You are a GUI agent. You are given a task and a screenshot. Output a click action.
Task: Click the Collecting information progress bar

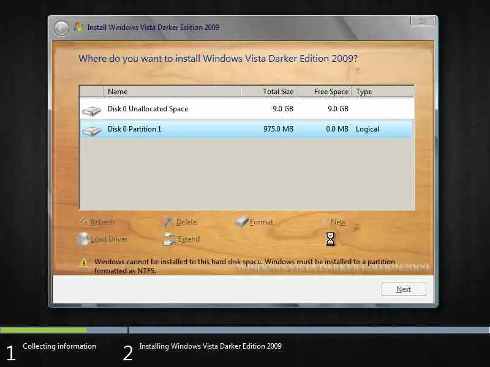click(x=64, y=330)
